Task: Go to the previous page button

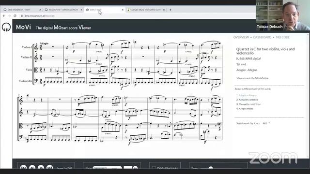Action: 32,167
